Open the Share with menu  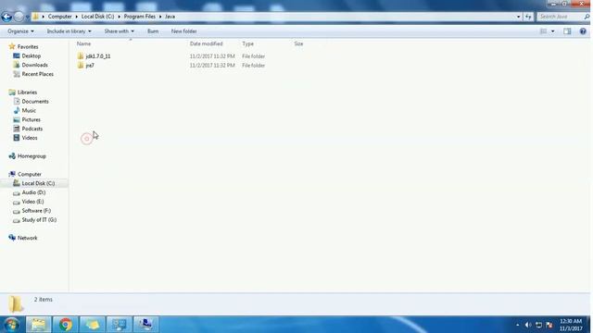click(120, 31)
